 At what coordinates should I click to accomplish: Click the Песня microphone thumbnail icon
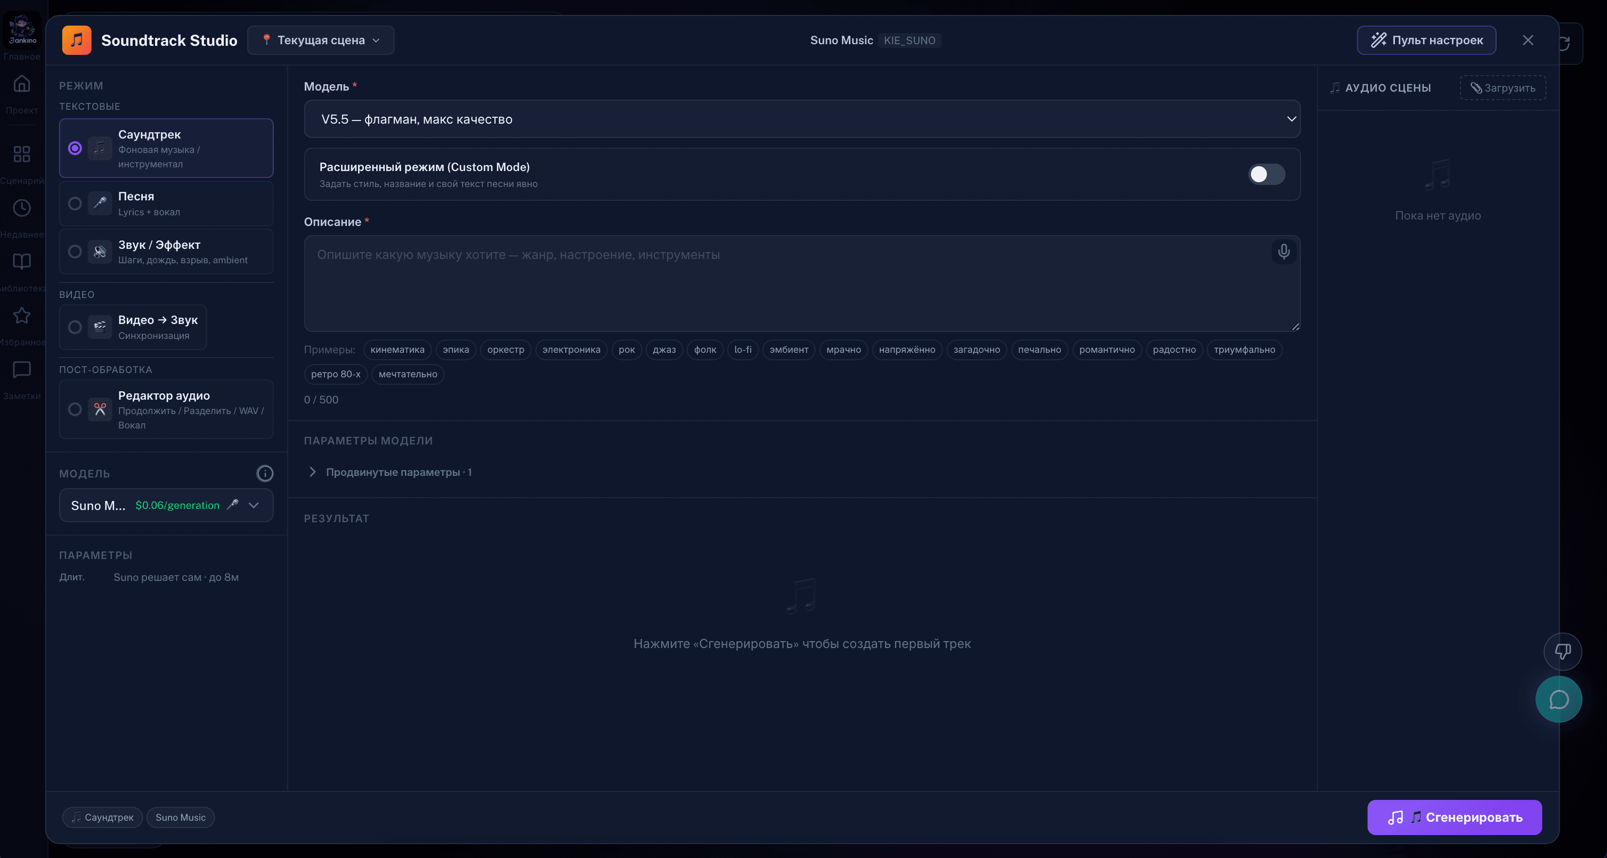click(100, 204)
